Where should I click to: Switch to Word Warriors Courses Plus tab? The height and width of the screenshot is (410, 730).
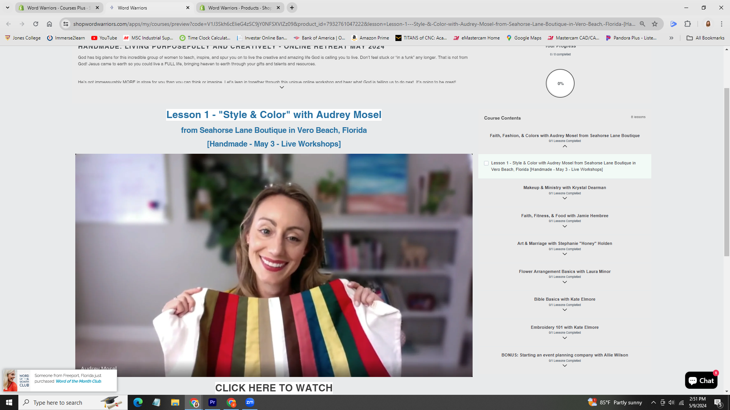click(x=57, y=8)
